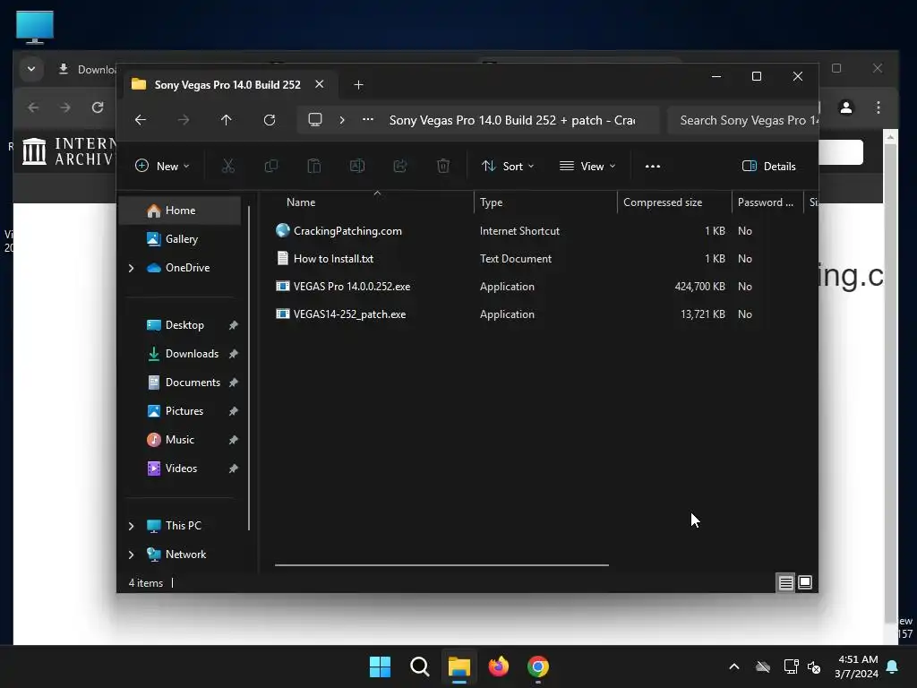Sort by the Type column header
The width and height of the screenshot is (917, 688).
[545, 202]
